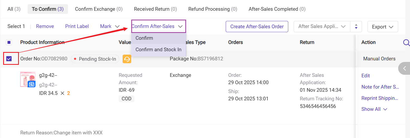Viewport: 410px width, 138px height.
Task: Uncheck the order OD7082980 checkbox
Action: point(9,59)
